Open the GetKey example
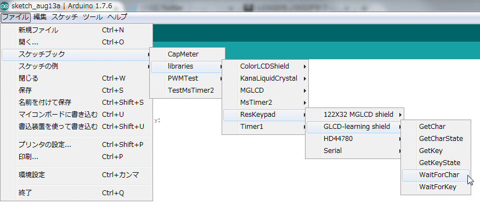The height and width of the screenshot is (204, 480). (436, 151)
